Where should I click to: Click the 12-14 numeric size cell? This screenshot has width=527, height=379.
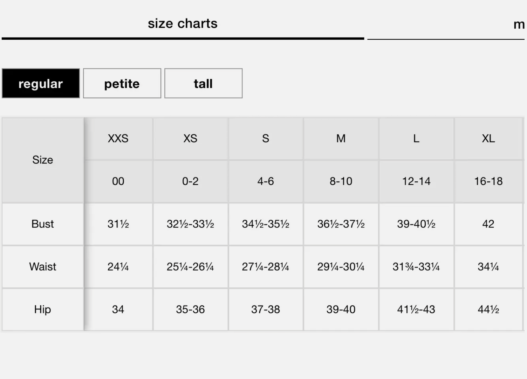(416, 181)
